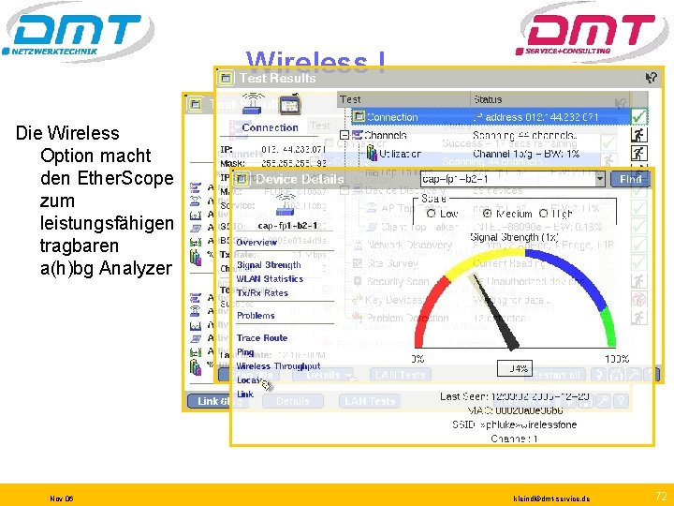Click the back window title icon
674x506 pixels.
pyautogui.click(x=195, y=104)
